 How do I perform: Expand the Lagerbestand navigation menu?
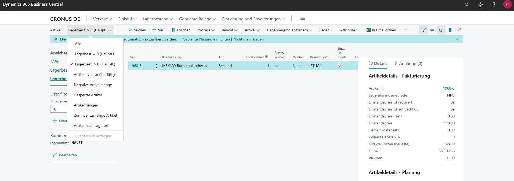158,19
